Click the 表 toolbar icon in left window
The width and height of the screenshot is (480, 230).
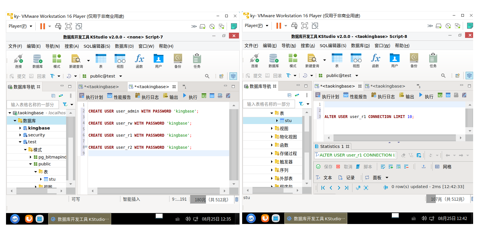[x=101, y=61]
